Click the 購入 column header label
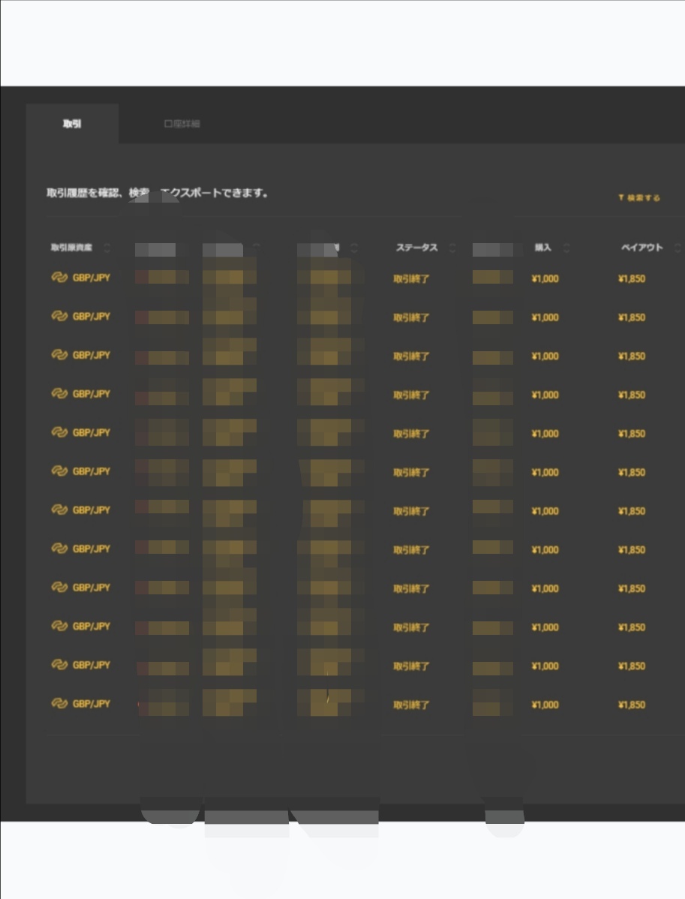 click(x=543, y=248)
